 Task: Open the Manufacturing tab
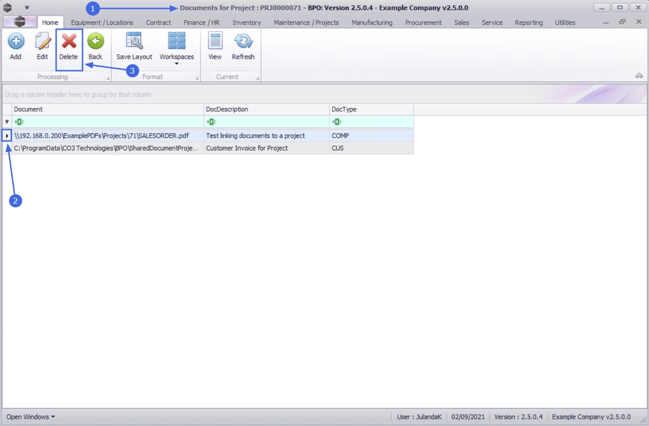[372, 23]
